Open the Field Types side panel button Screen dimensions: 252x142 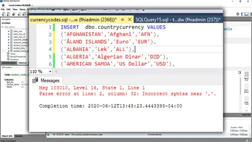[x=246, y=100]
